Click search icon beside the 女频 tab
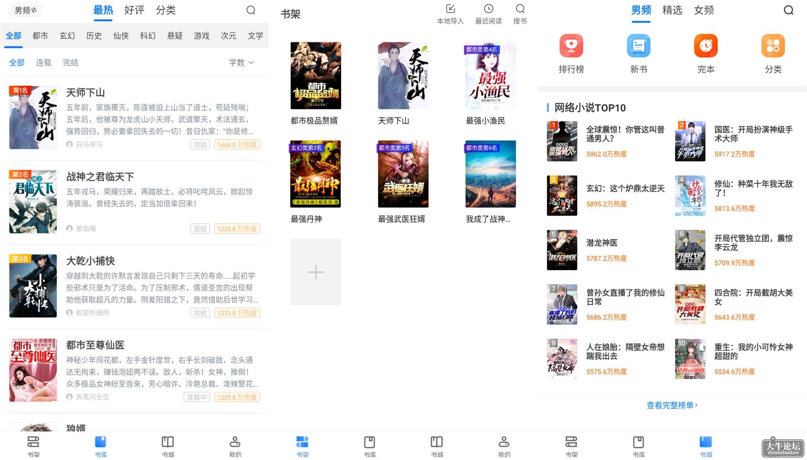This screenshot has width=807, height=460. (789, 10)
